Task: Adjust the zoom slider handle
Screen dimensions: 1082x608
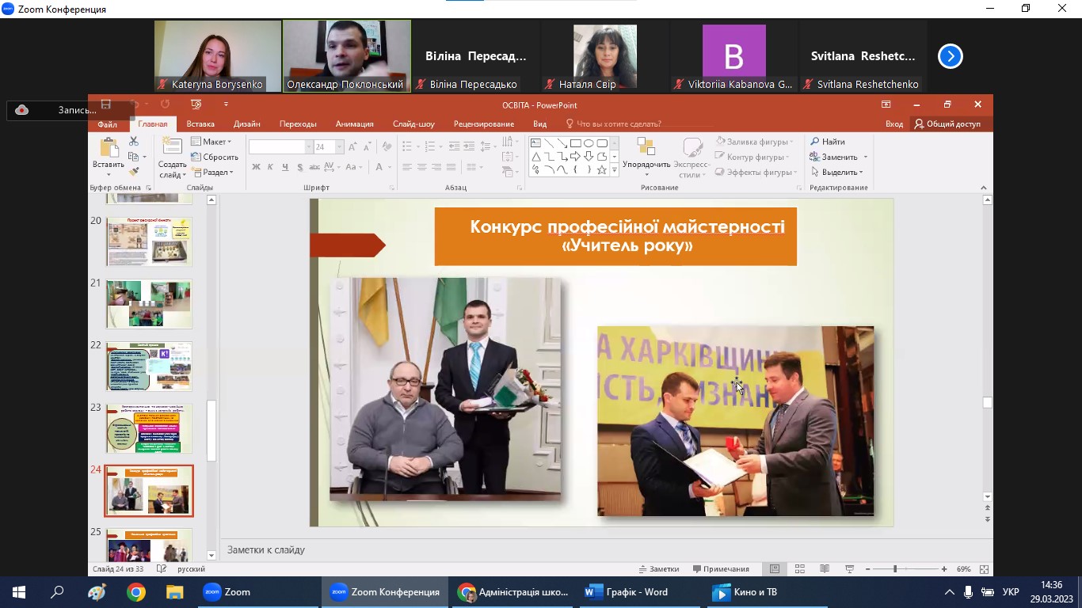Action: 895,569
